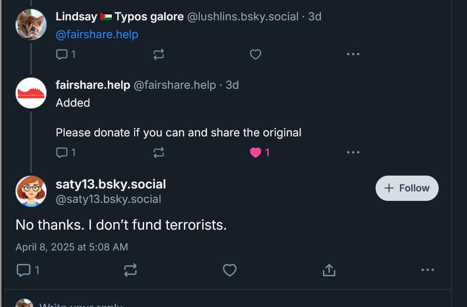Image resolution: width=467 pixels, height=307 pixels.
Task: View the count of 1 like
Action: (x=267, y=153)
